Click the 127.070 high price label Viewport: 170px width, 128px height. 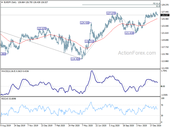coord(111,13)
